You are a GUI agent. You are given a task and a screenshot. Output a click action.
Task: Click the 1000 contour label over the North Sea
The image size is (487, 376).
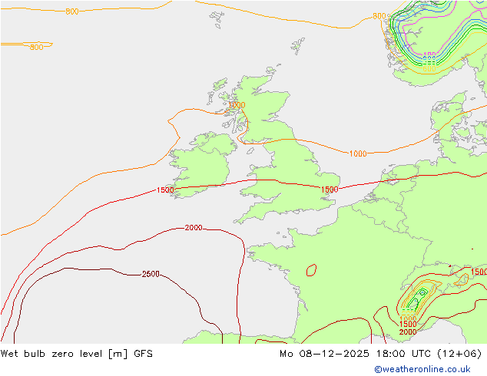click(x=358, y=153)
